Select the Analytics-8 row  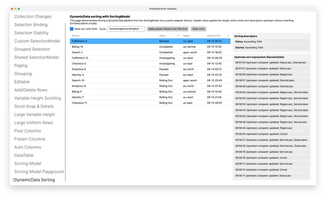click(151, 86)
